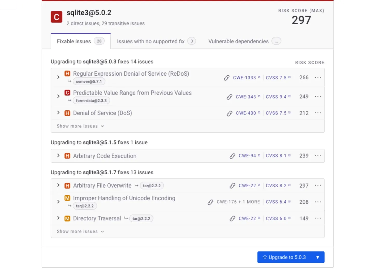The width and height of the screenshot is (389, 272).
Task: Open the CWE-1333 link
Action: point(246,78)
